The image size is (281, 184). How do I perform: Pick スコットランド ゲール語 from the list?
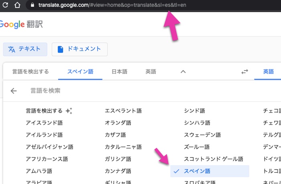(214, 159)
